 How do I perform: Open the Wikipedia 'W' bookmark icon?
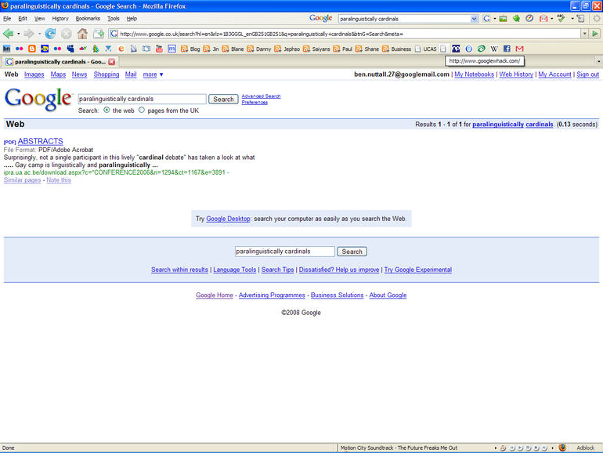494,49
